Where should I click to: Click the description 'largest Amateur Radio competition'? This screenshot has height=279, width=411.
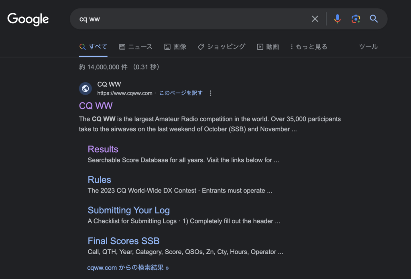coord(183,119)
